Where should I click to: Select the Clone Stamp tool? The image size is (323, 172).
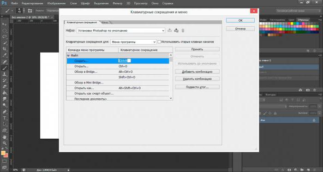click(4, 74)
